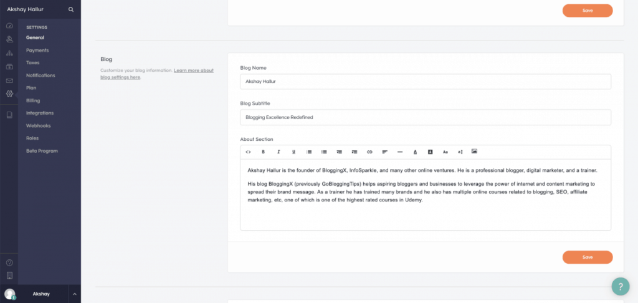Image resolution: width=638 pixels, height=303 pixels.
Task: Open the hand-holding-person icon in sidebar
Action: pyautogui.click(x=9, y=39)
